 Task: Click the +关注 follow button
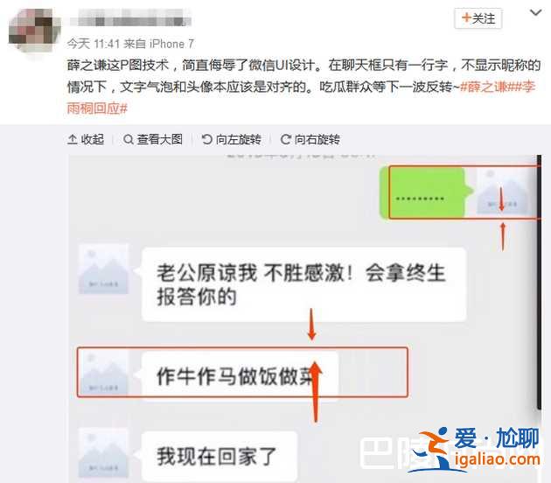[478, 18]
